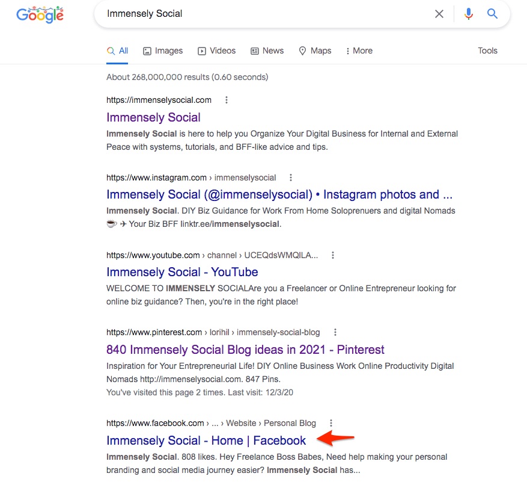Click the youtube.com › channel URL text
The image size is (527, 482).
212,255
